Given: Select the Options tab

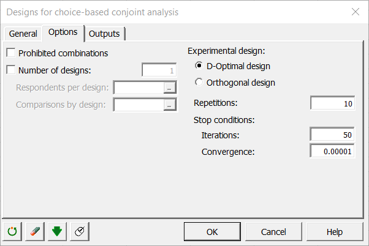Looking at the screenshot, I should 63,32.
